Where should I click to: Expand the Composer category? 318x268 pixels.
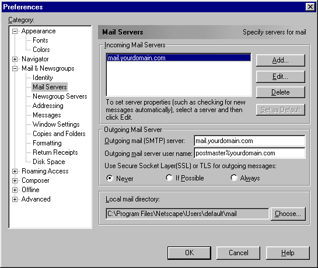[15, 181]
